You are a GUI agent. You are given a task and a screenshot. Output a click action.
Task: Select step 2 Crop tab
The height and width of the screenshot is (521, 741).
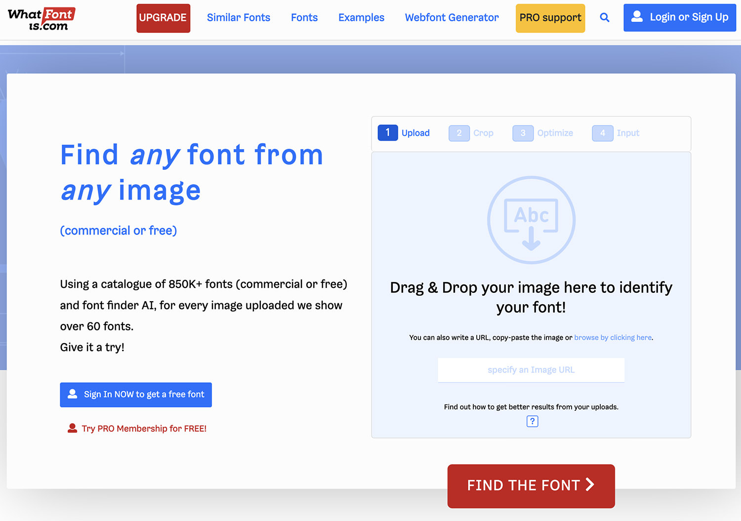pos(471,133)
